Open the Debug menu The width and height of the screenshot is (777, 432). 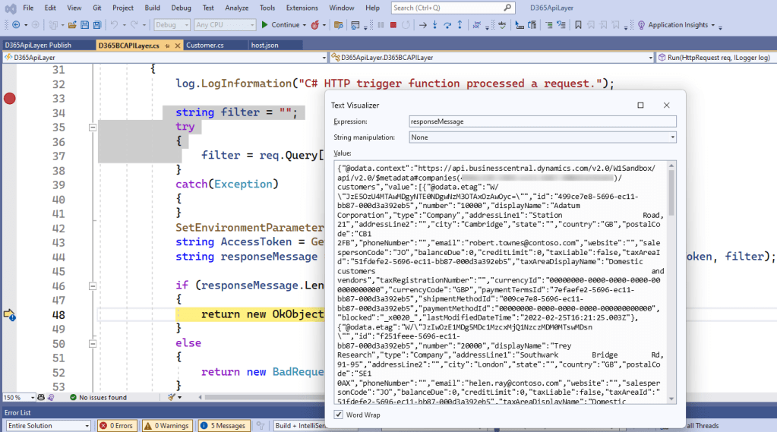click(181, 8)
